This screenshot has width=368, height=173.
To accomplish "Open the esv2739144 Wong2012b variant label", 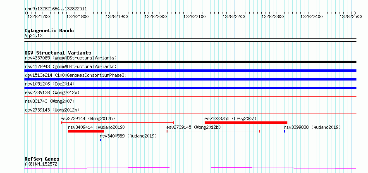I will (x=88, y=118).
